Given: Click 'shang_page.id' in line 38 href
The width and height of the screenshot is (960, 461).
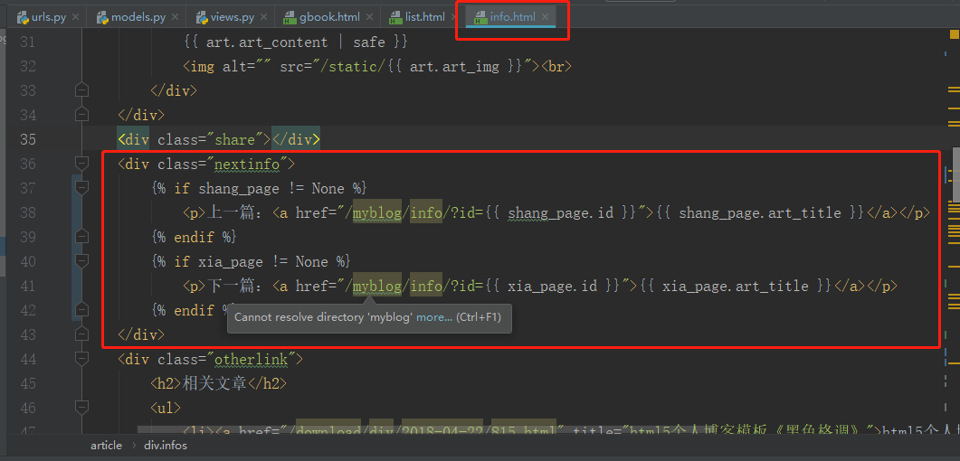Looking at the screenshot, I should pos(561,212).
